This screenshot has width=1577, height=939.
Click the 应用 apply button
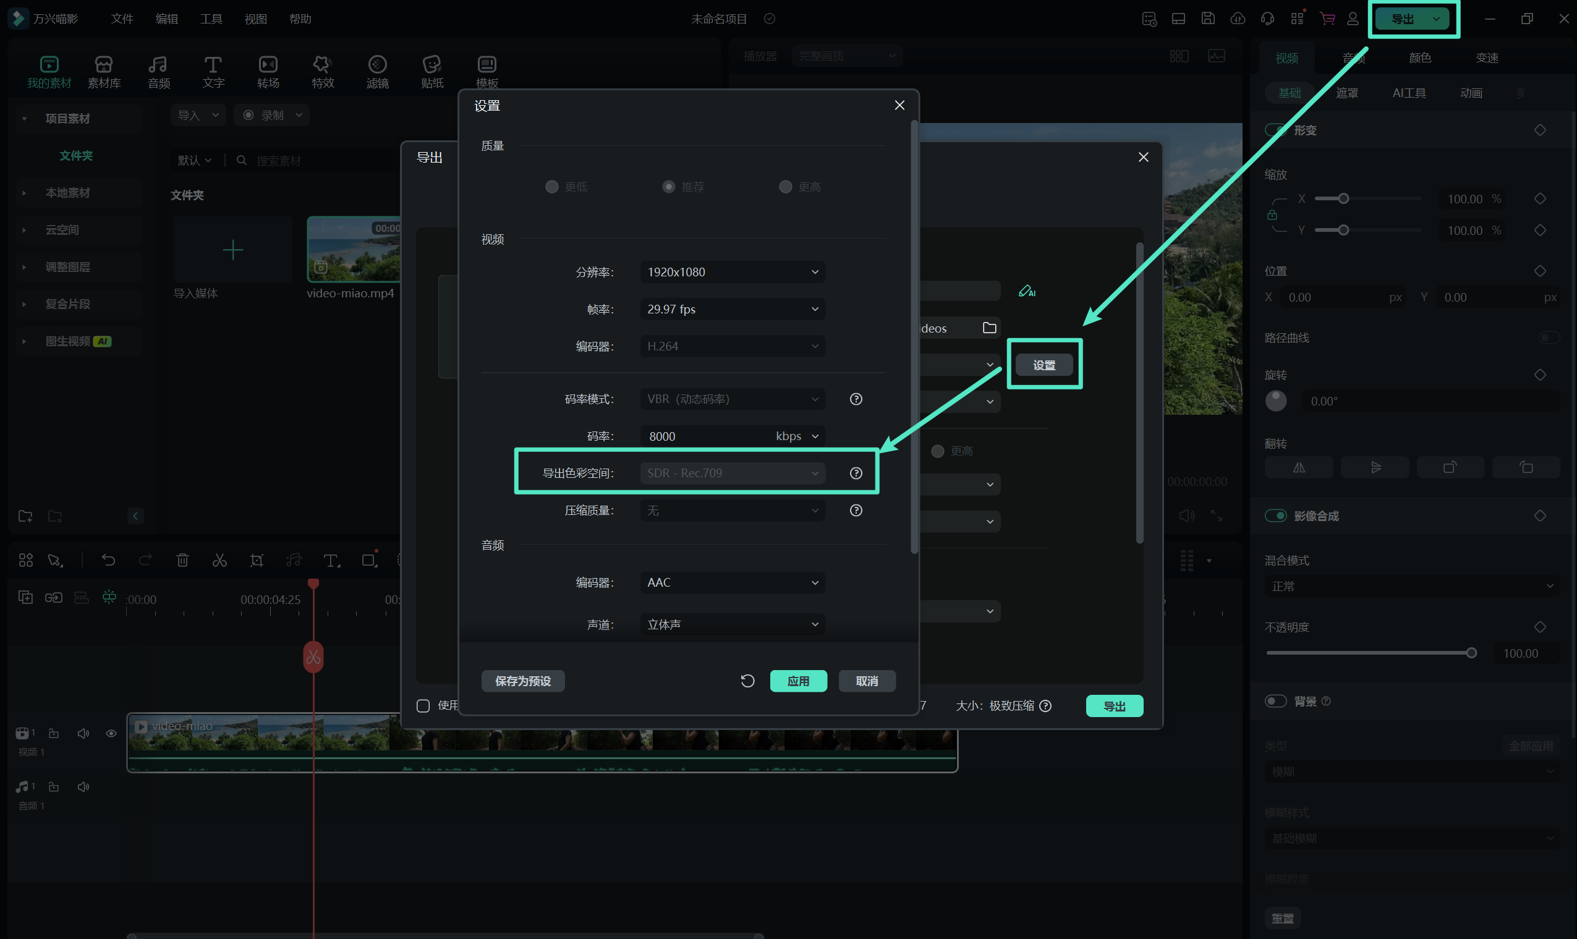tap(797, 681)
